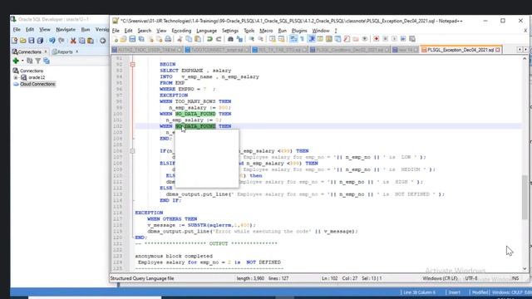
Task: Select Reports tab in SQL Developer
Action: (63, 51)
